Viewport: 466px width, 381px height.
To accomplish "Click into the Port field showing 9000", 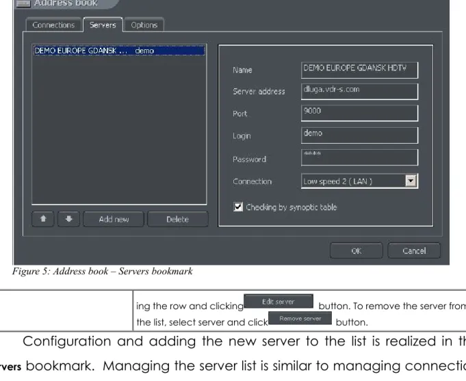I will [x=360, y=114].
